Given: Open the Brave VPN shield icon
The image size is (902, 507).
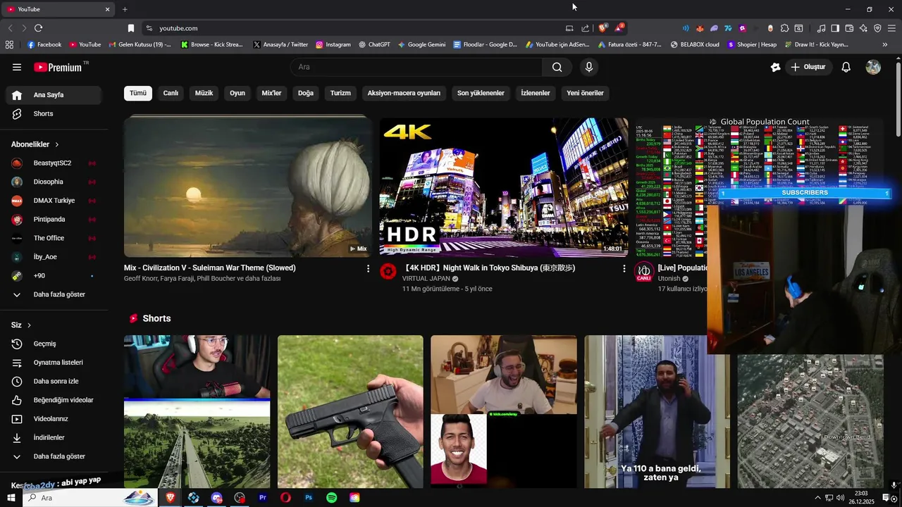Looking at the screenshot, I should 877,28.
